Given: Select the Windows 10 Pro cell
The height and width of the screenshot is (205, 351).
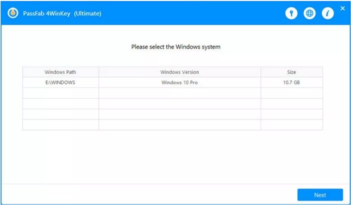Looking at the screenshot, I should 180,82.
